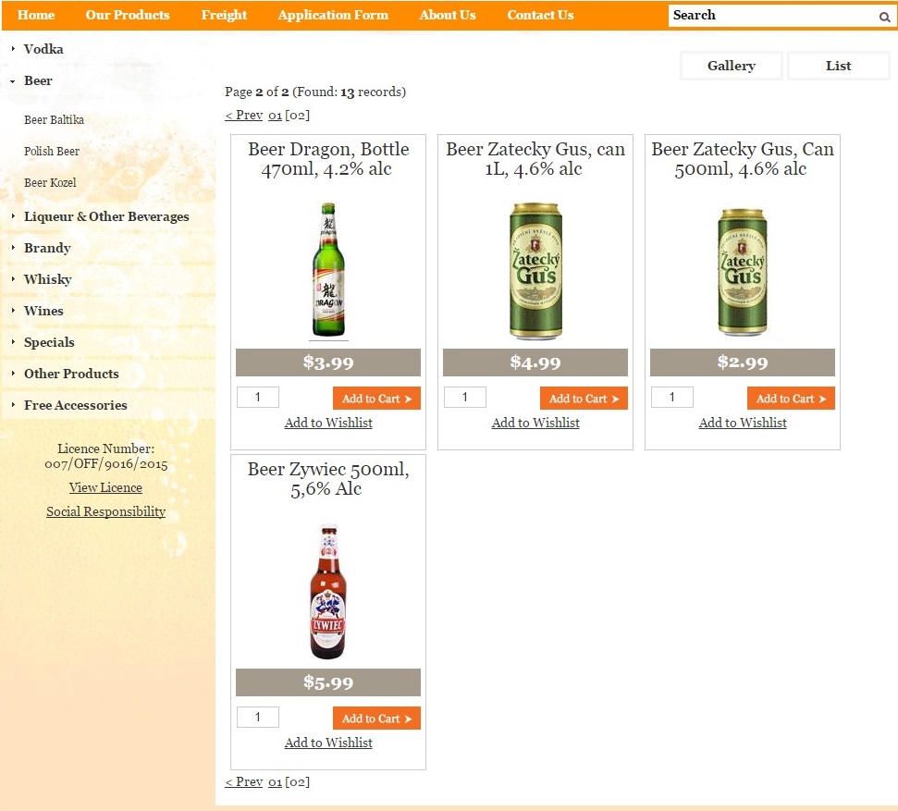Click the search magnifier icon

click(884, 17)
